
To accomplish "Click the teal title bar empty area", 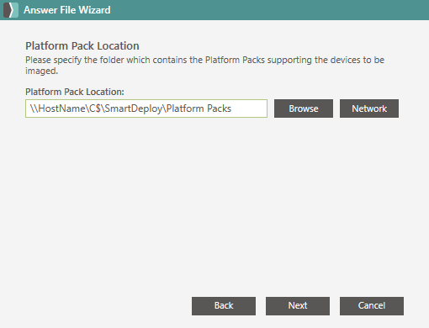I will [x=269, y=10].
